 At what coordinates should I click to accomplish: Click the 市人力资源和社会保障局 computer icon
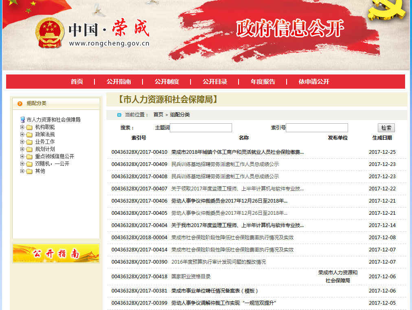(x=23, y=120)
